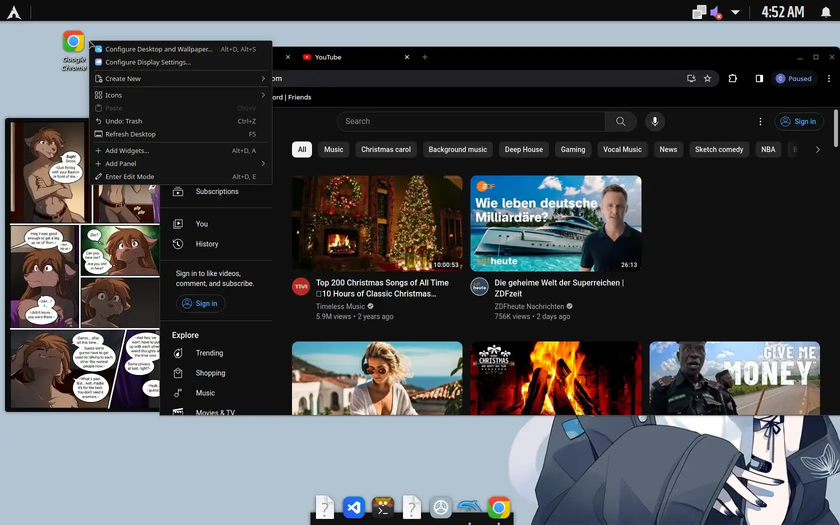This screenshot has width=840, height=525.
Task: Select the Google Chrome desktop icon
Action: point(73,50)
